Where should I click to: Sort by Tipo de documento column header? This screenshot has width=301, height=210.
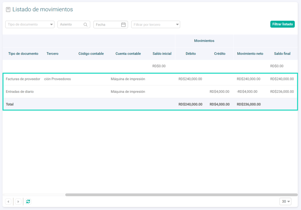23,53
